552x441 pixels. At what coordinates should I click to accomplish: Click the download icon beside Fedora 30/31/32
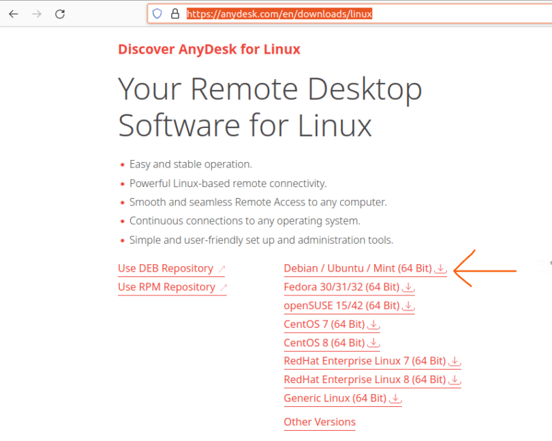pos(409,287)
